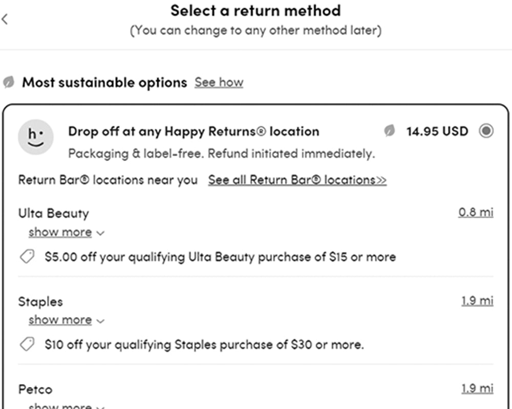Open See all Return Bar locations link
The image size is (512, 409).
[x=297, y=180]
